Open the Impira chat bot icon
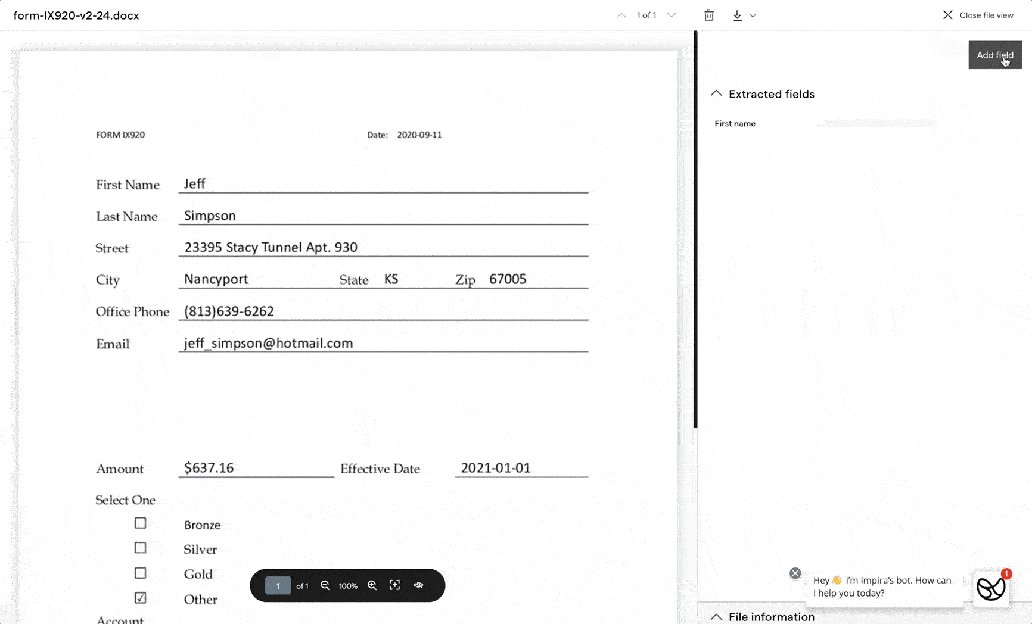This screenshot has height=624, width=1032. click(x=991, y=589)
